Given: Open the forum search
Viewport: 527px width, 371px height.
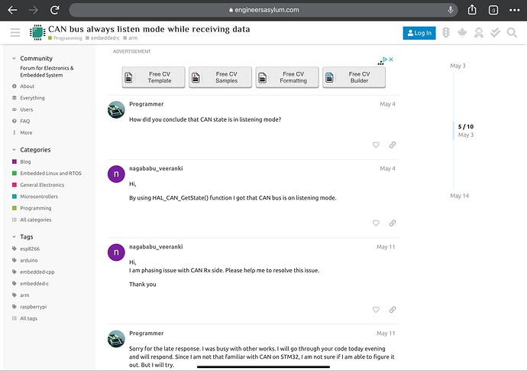Looking at the screenshot, I should (512, 33).
